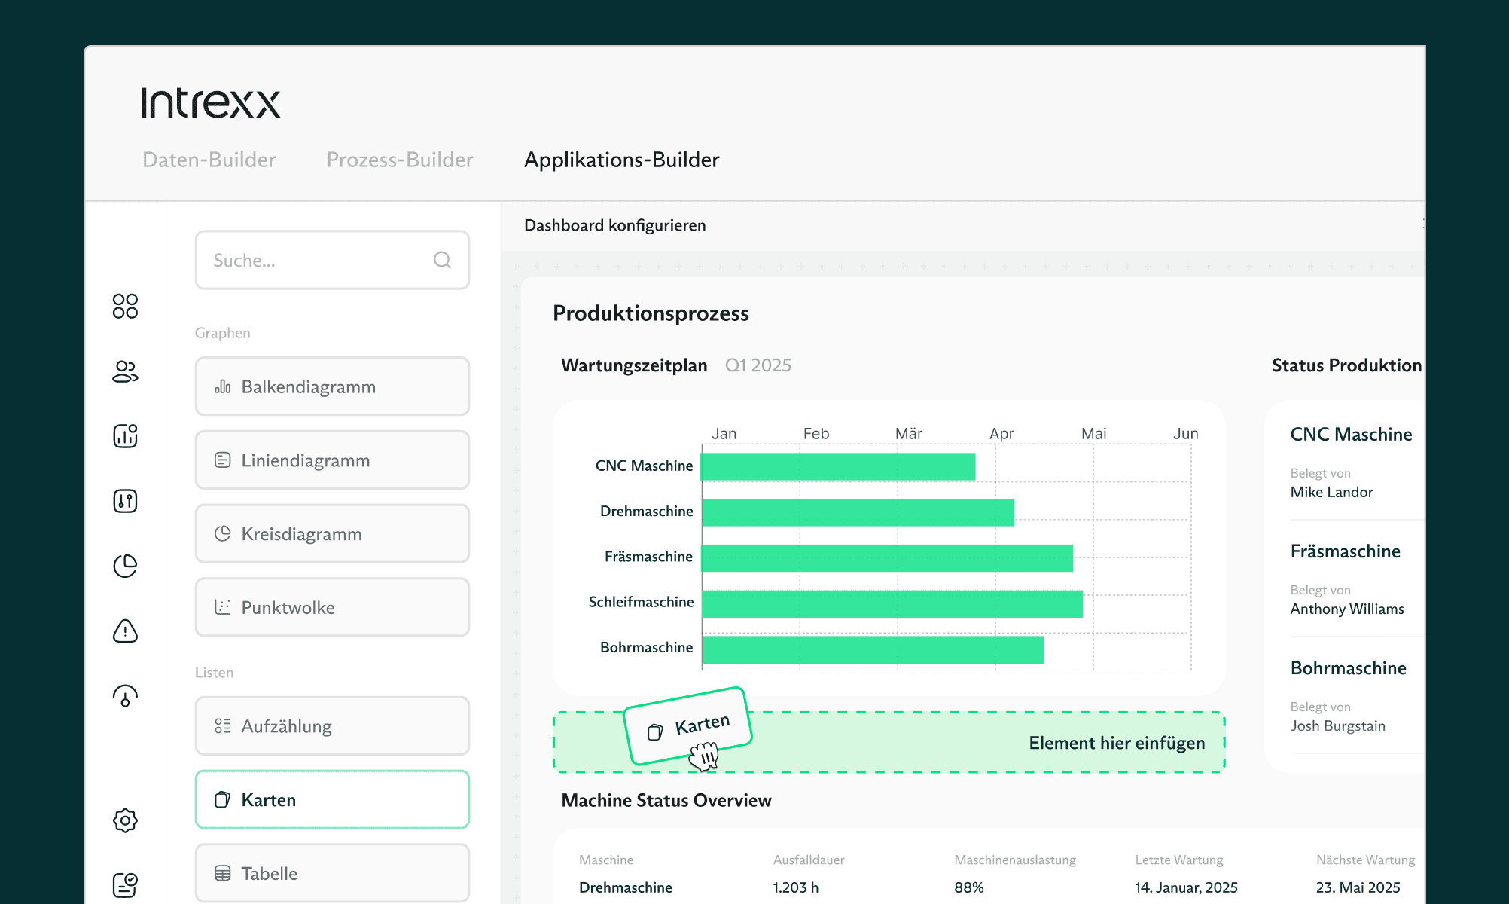This screenshot has width=1509, height=904.
Task: Open the pie chart sidebar icon
Action: (x=125, y=566)
